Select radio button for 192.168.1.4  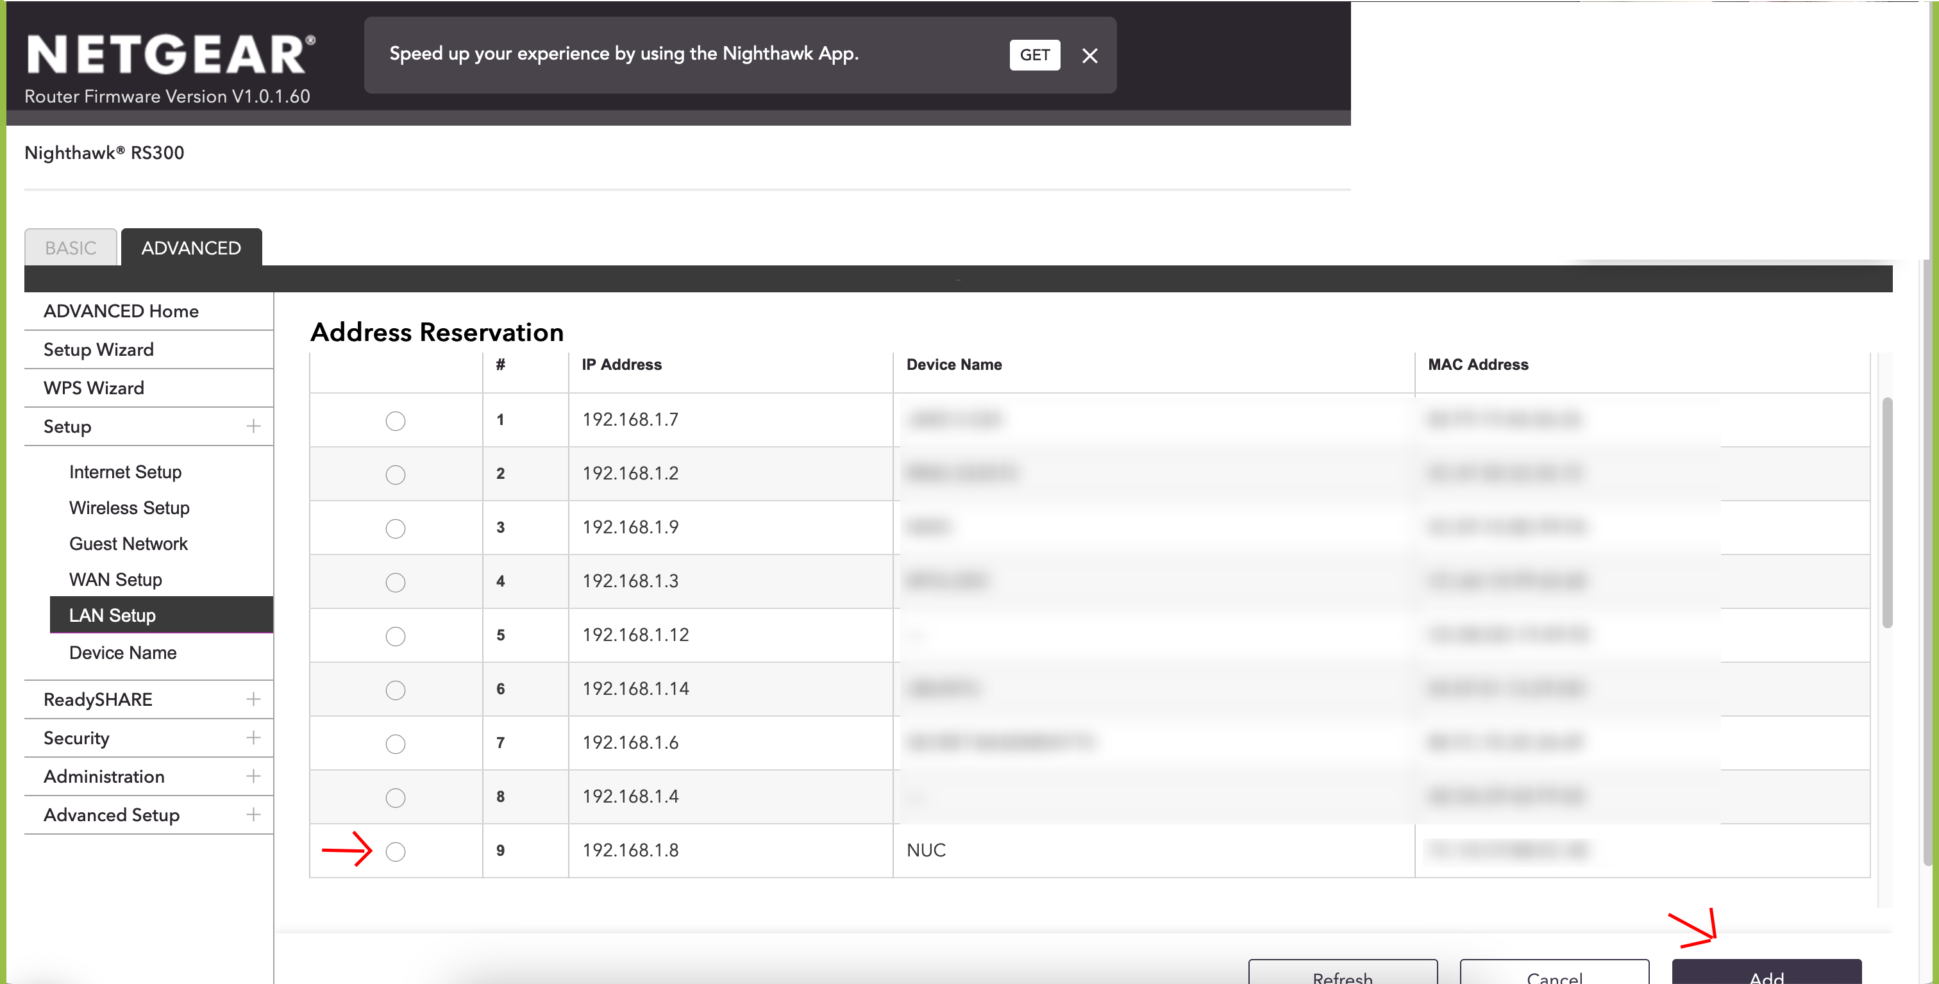click(x=395, y=797)
